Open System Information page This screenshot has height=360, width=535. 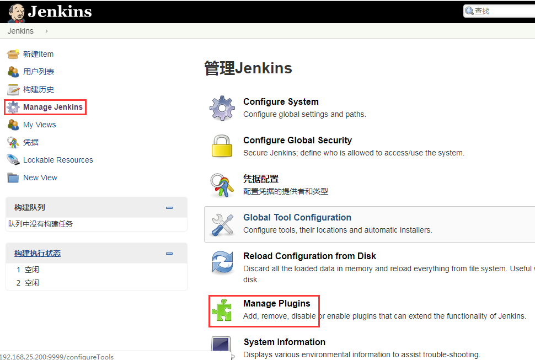click(x=285, y=342)
